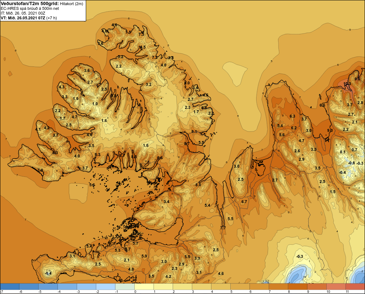
Task: Click the 6.3 temperature value
Action: [x=292, y=116]
